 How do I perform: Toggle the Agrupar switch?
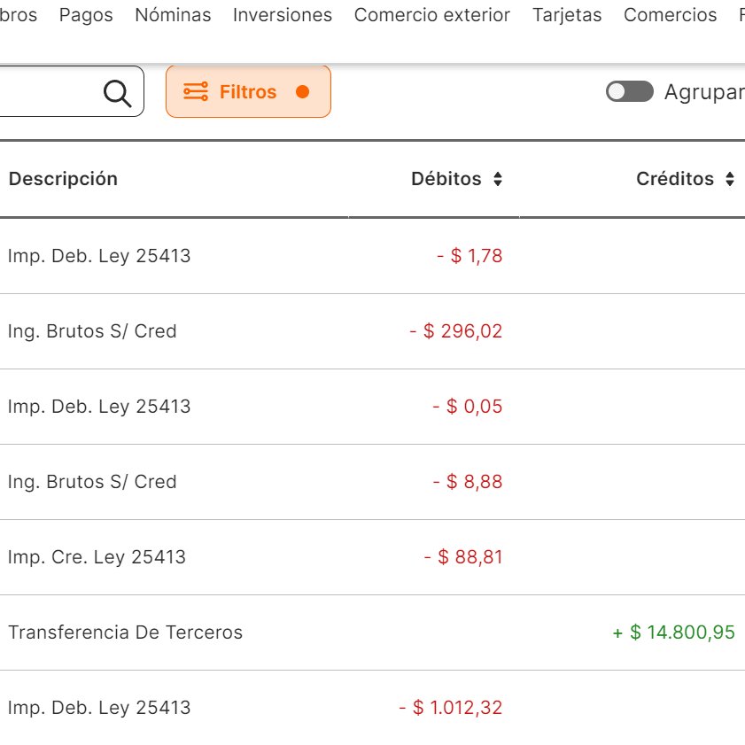click(x=630, y=91)
